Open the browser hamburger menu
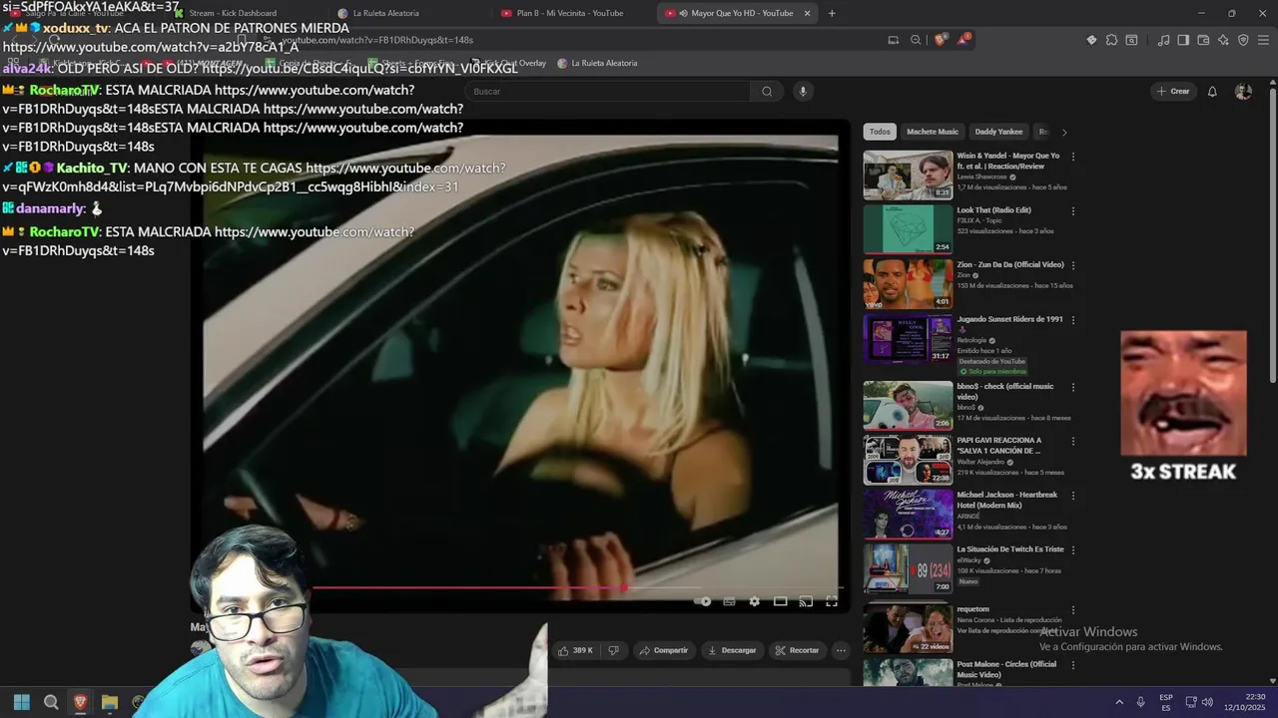Viewport: 1278px width, 718px height. coord(1263,40)
